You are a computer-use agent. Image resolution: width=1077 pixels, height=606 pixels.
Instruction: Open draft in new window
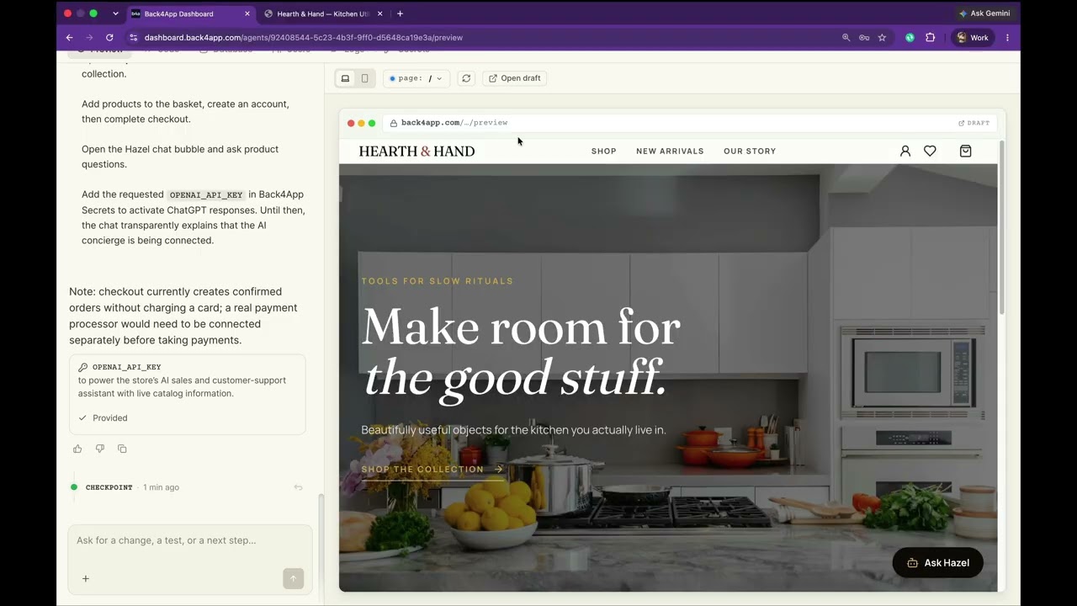click(515, 78)
